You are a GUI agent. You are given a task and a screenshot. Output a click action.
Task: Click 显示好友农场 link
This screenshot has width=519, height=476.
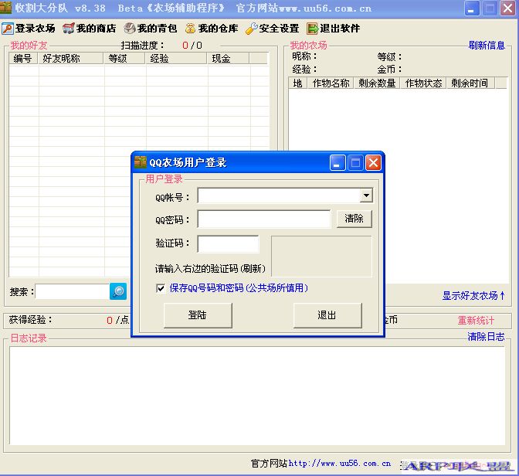(x=473, y=295)
